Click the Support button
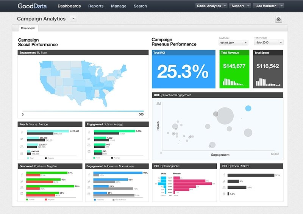 [237, 6]
